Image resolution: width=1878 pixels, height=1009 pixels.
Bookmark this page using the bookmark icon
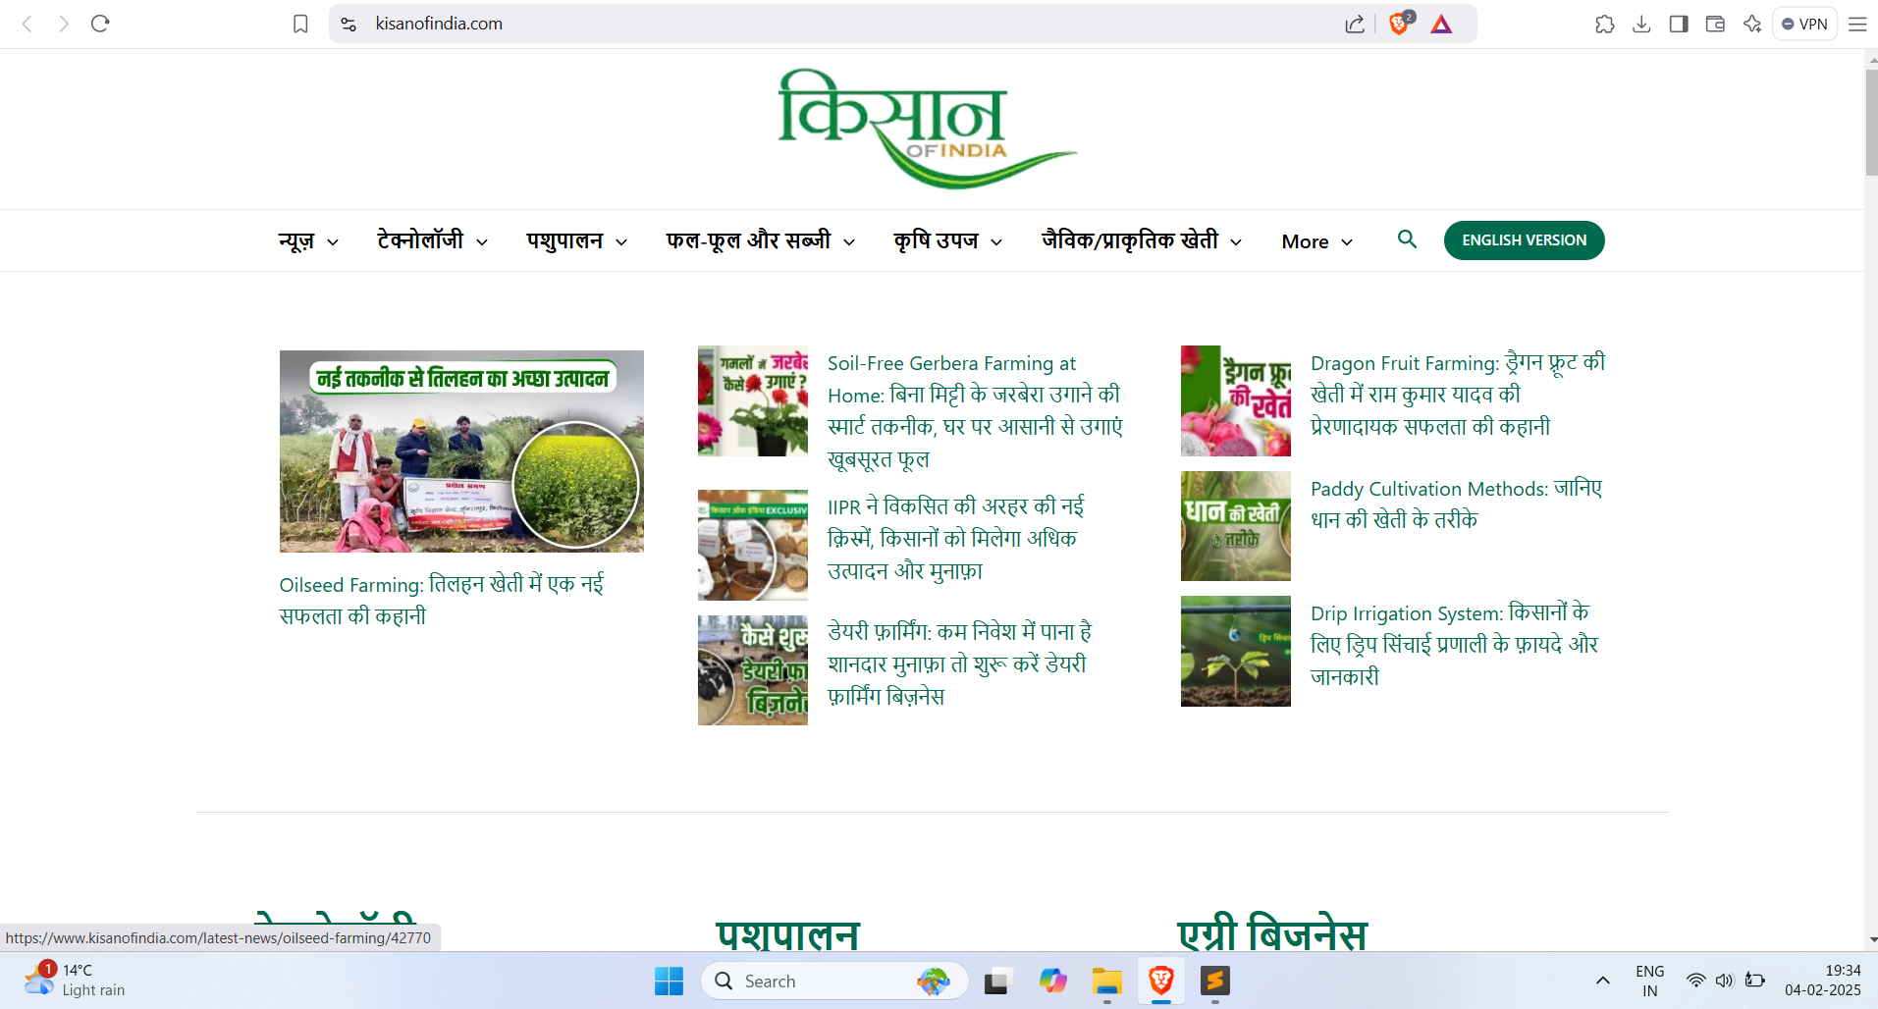[300, 25]
